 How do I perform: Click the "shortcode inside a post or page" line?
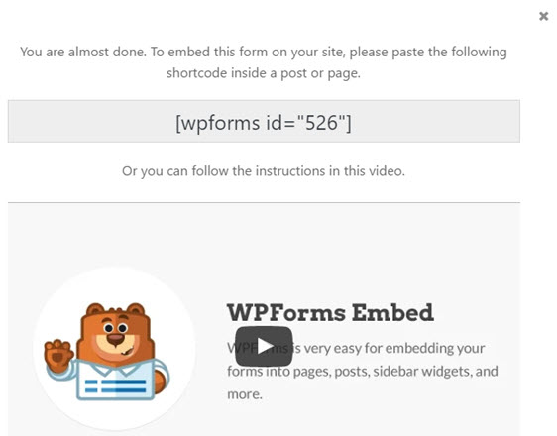tap(264, 73)
